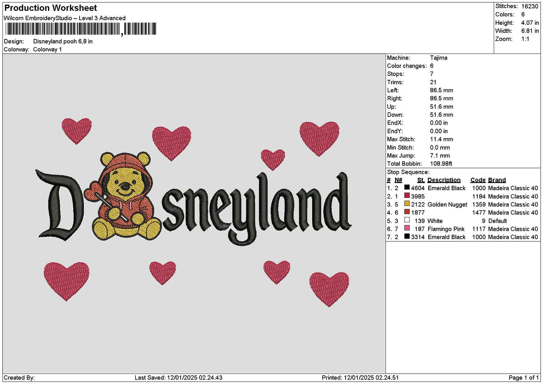Click the Min Stitch value 0.0 mm
The image size is (543, 384).
pos(440,148)
